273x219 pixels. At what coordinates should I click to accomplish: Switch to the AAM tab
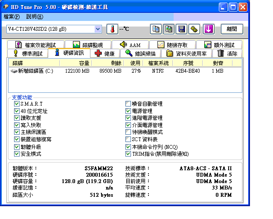[130, 45]
